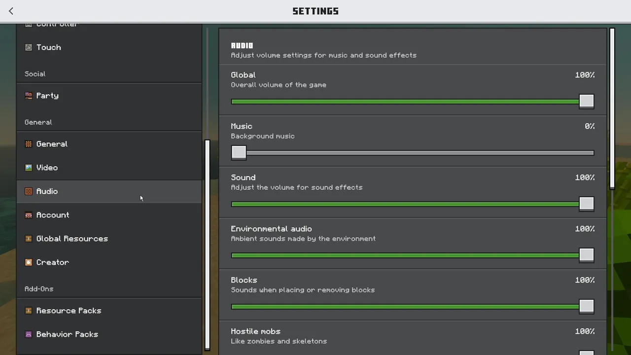The image size is (631, 355).
Task: Select Behavior Packs under Add-Ons
Action: coord(109,334)
